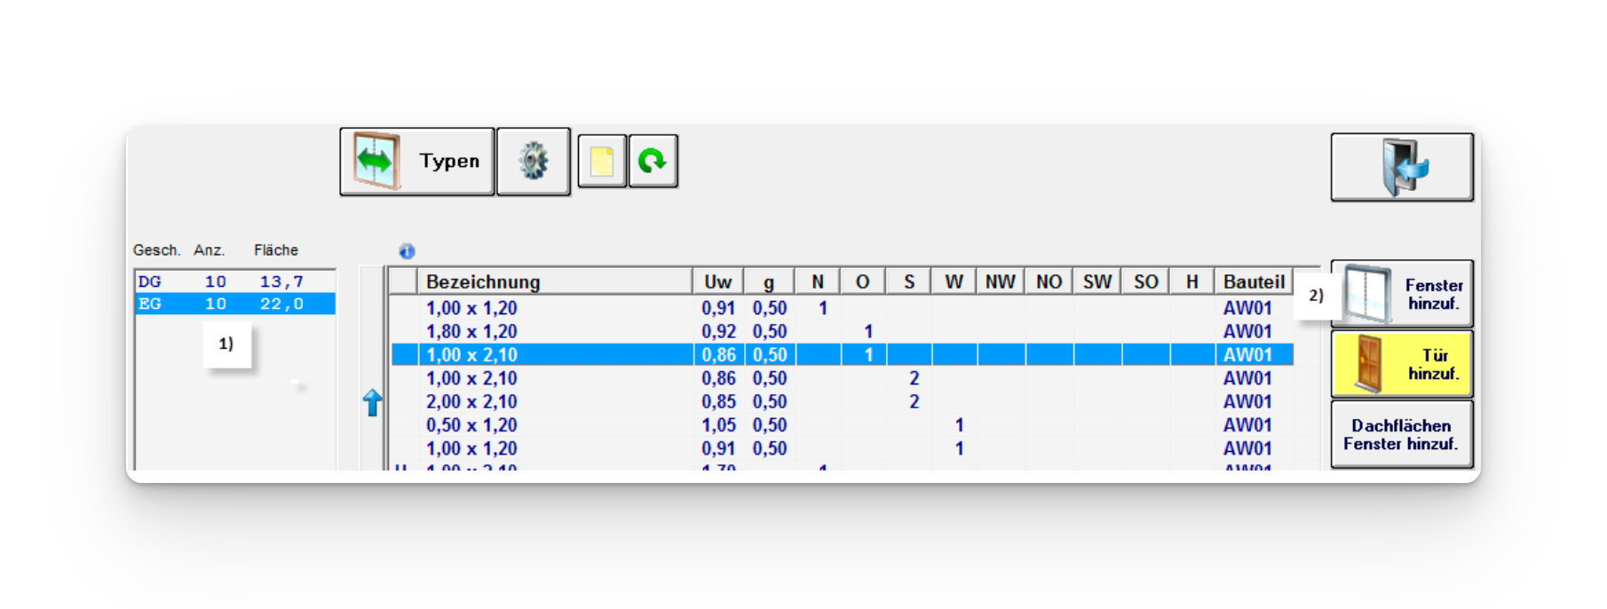Click Dachflächen Fenster hinzuf. button
Viewport: 1607px width, 609px height.
click(1401, 434)
